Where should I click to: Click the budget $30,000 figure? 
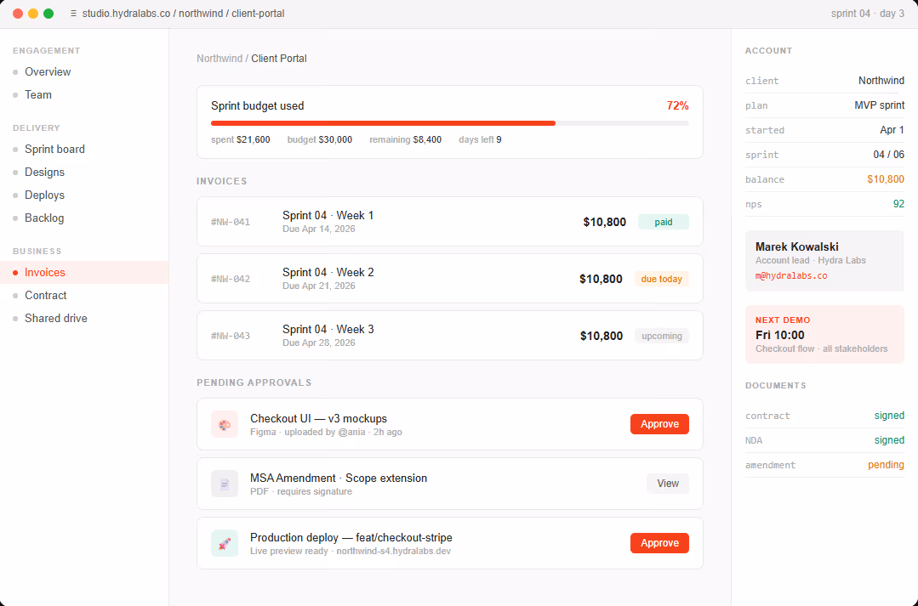(x=320, y=139)
